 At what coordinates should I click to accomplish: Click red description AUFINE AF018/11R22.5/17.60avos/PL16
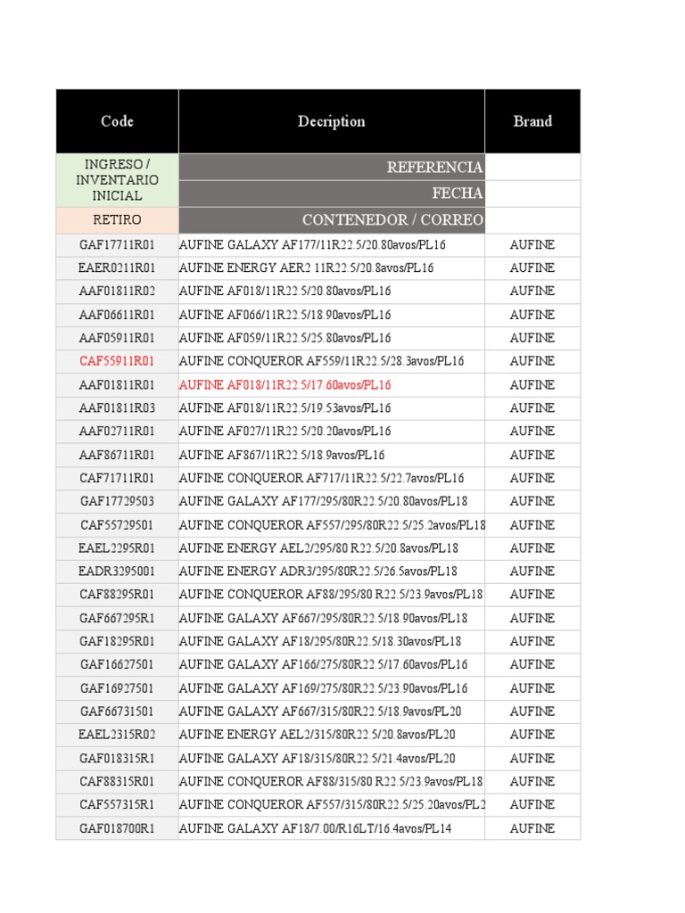[285, 385]
